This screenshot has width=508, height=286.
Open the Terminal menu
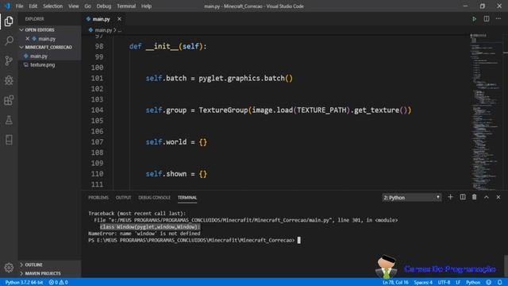(126, 6)
